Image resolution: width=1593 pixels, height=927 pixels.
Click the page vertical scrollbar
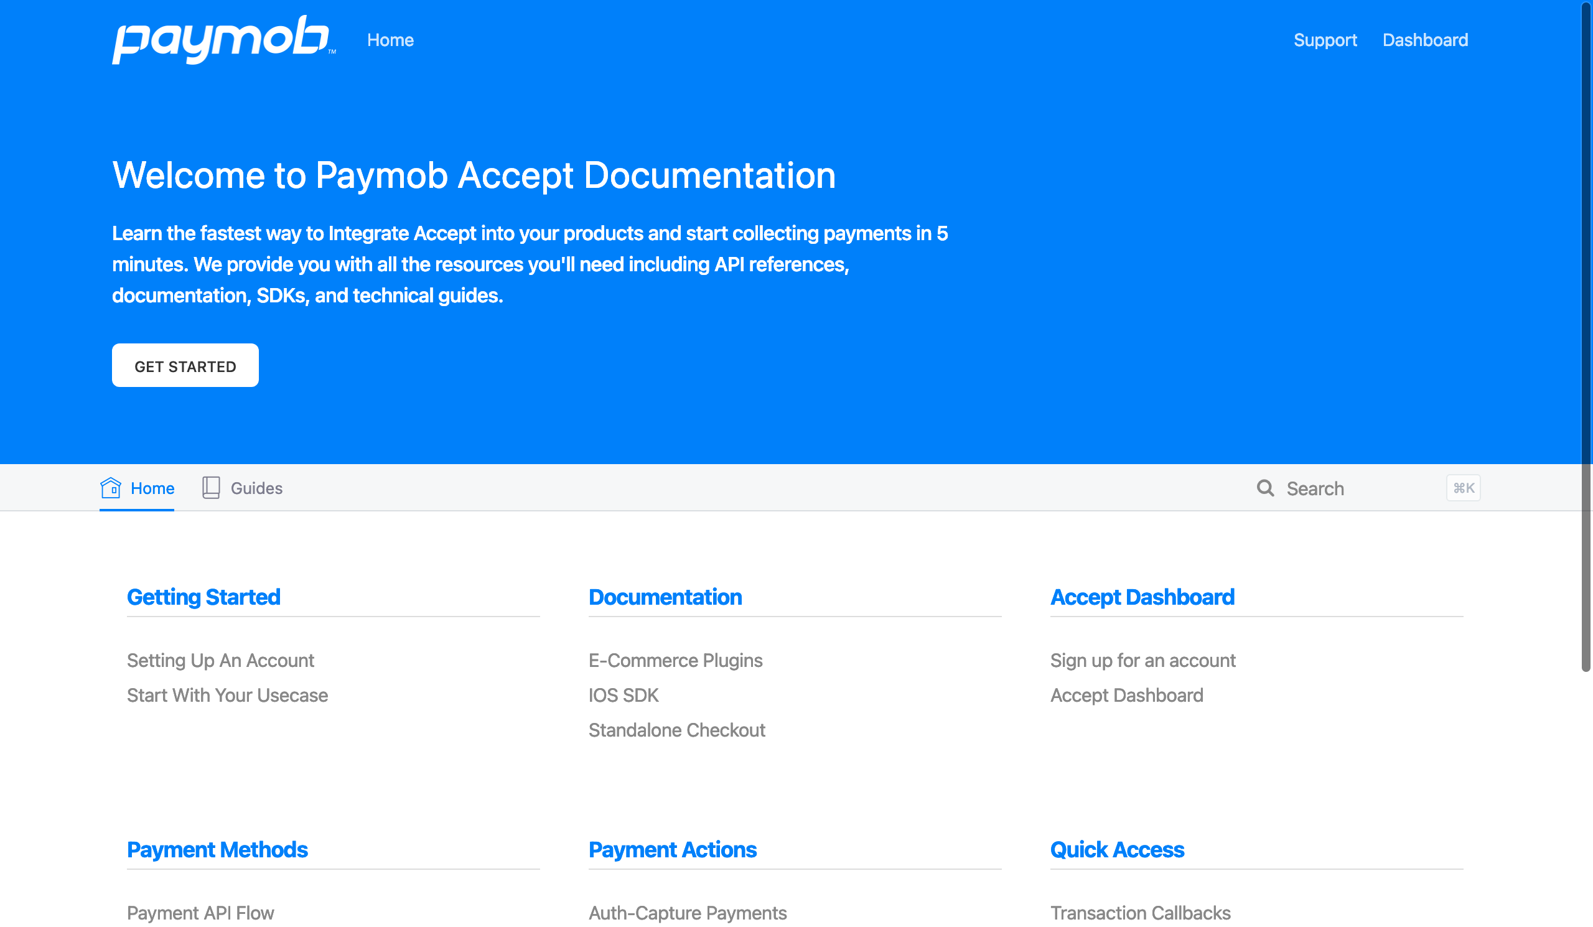pyautogui.click(x=1587, y=335)
